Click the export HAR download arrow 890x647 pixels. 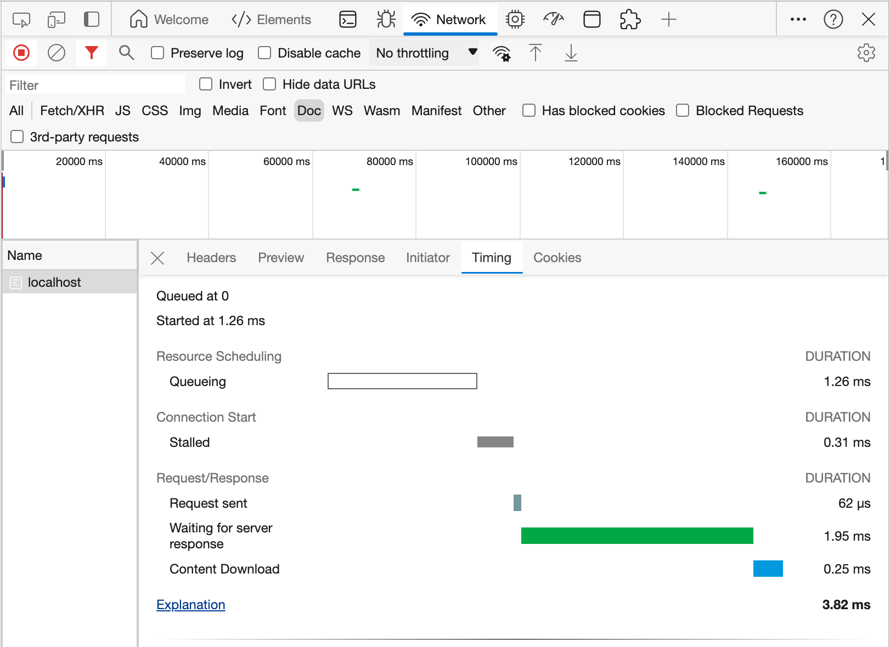(571, 53)
